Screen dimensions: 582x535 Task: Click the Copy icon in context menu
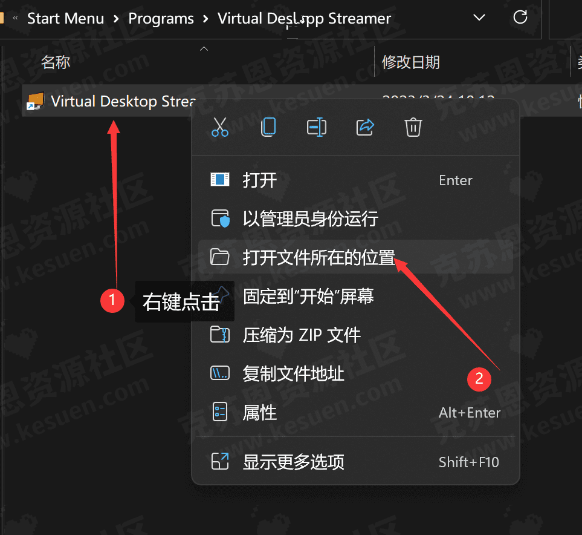[x=268, y=127]
